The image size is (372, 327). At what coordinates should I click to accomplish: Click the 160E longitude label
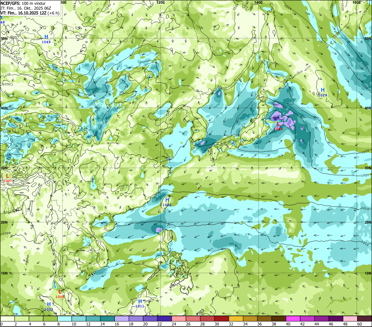(x=356, y=2)
